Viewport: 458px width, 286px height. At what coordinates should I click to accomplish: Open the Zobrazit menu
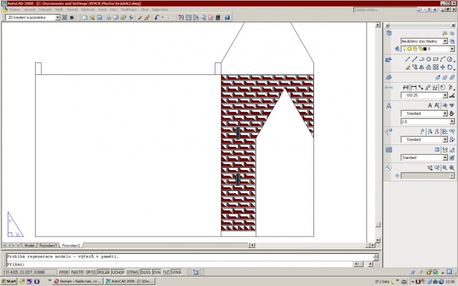(45, 10)
